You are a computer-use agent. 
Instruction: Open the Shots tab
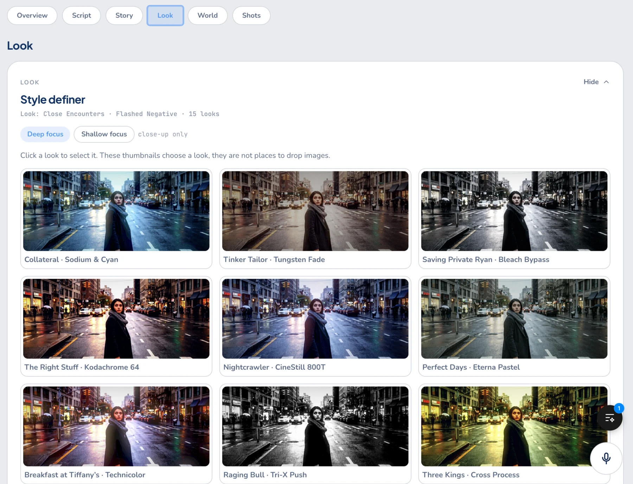(x=251, y=15)
